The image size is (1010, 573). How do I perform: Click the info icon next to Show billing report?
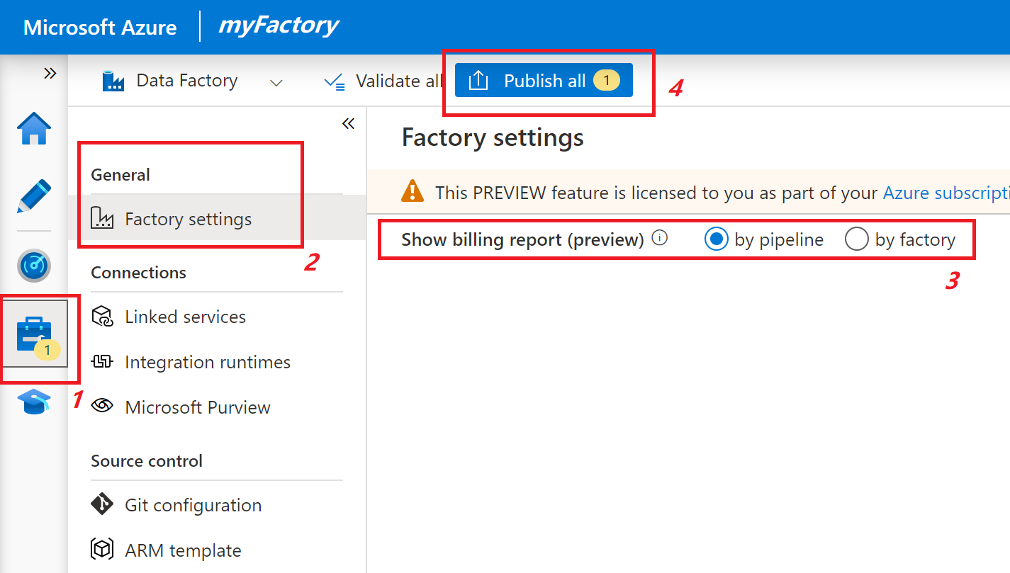coord(660,237)
